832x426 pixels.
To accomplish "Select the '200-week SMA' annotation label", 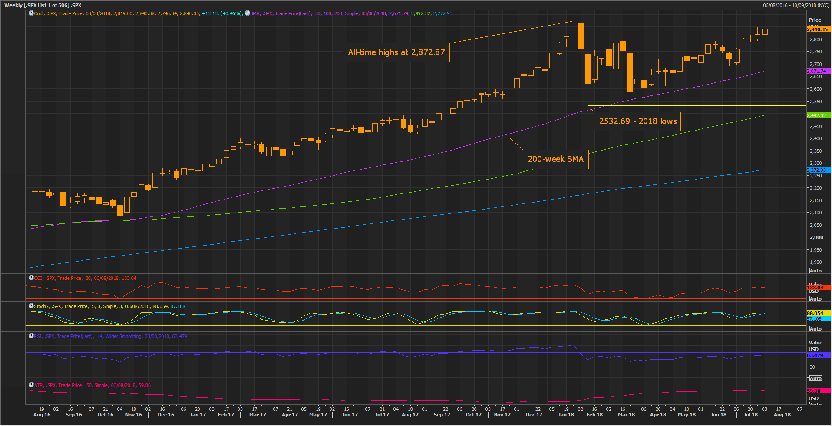I will click(x=555, y=159).
